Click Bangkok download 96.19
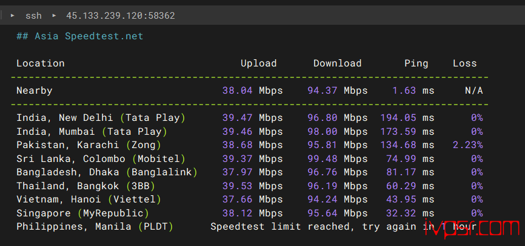The image size is (525, 246). click(323, 186)
